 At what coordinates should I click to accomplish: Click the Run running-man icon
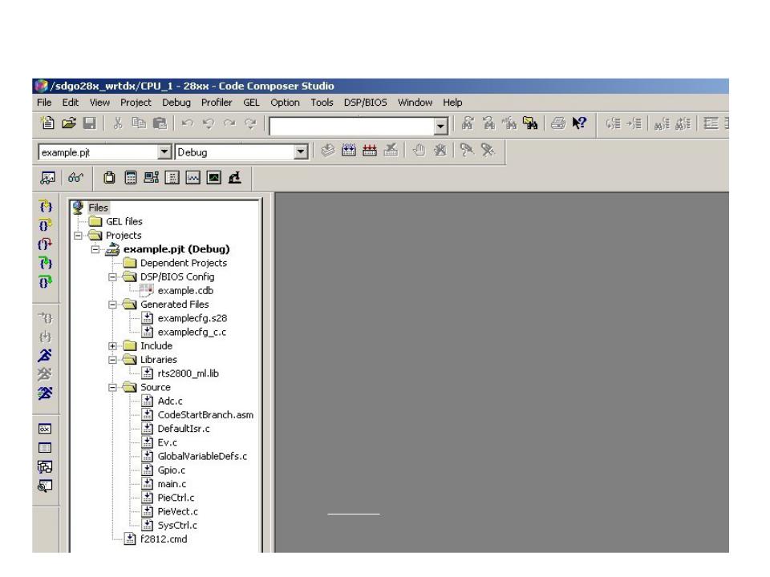[45, 355]
